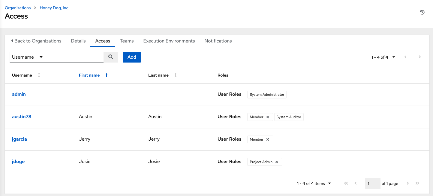Open the activity stream history icon
The image size is (433, 196).
pyautogui.click(x=422, y=12)
